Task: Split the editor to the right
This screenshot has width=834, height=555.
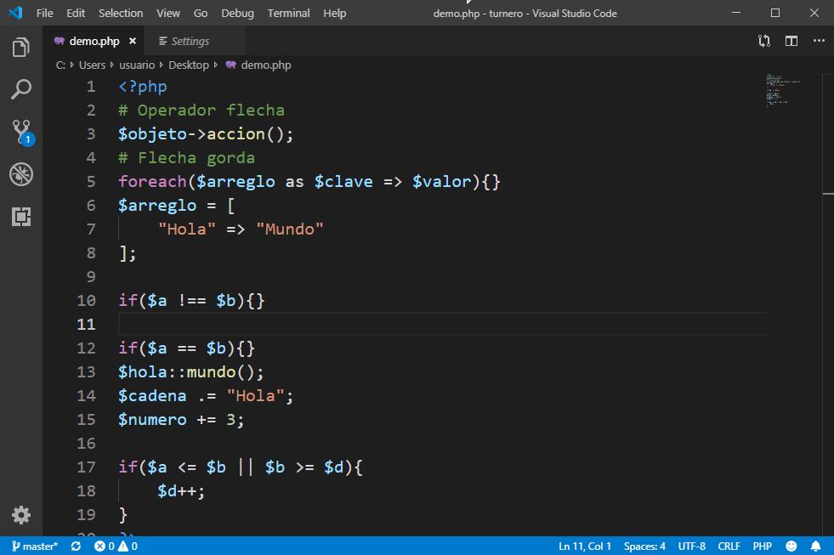Action: click(791, 41)
